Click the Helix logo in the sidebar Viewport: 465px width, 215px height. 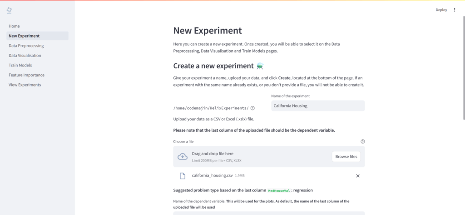[9, 10]
